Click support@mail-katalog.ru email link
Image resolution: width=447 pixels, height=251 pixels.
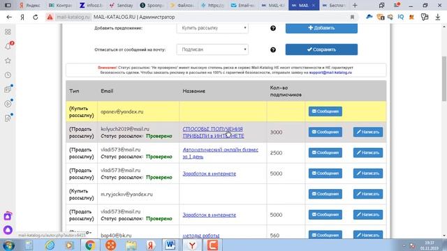click(x=330, y=73)
